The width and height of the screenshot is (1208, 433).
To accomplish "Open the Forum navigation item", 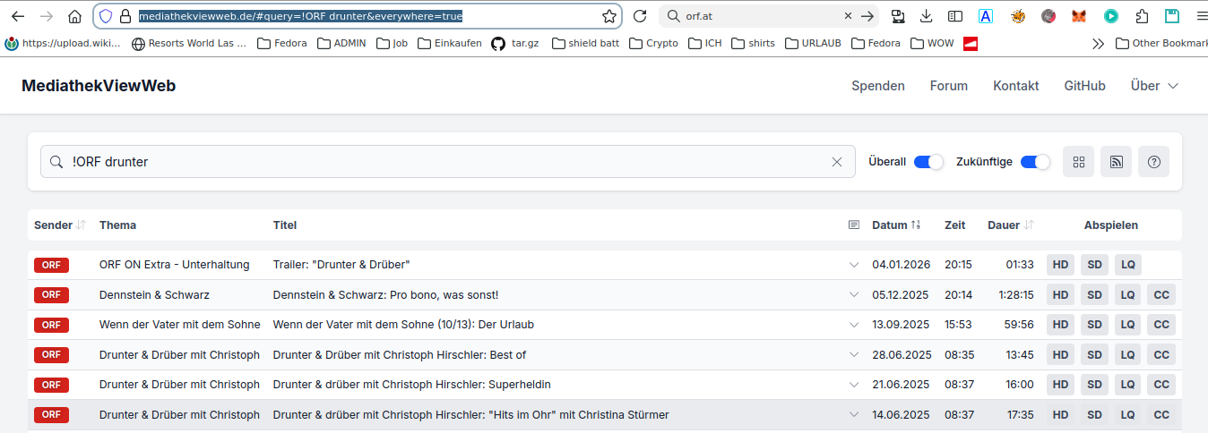I will coord(948,86).
